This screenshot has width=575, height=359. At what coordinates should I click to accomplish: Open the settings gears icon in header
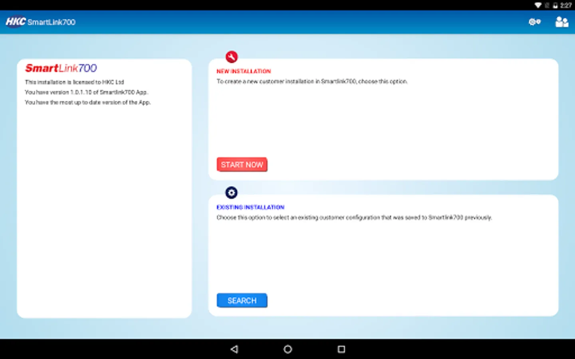tap(534, 22)
